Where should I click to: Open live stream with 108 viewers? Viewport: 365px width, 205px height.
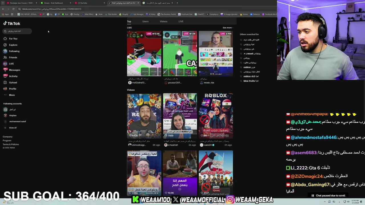216,54
